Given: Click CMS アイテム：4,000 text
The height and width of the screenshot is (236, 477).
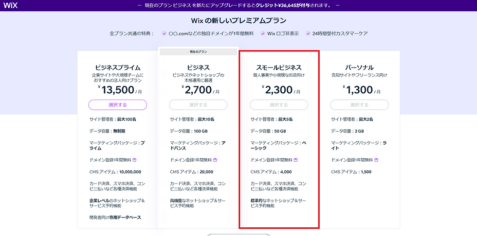Looking at the screenshot, I should click(271, 172).
